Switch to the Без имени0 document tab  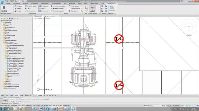click(x=38, y=16)
